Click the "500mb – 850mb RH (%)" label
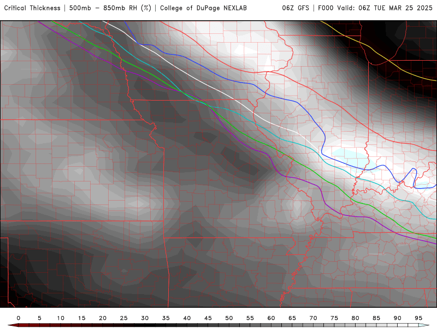The width and height of the screenshot is (437, 328). [x=110, y=8]
